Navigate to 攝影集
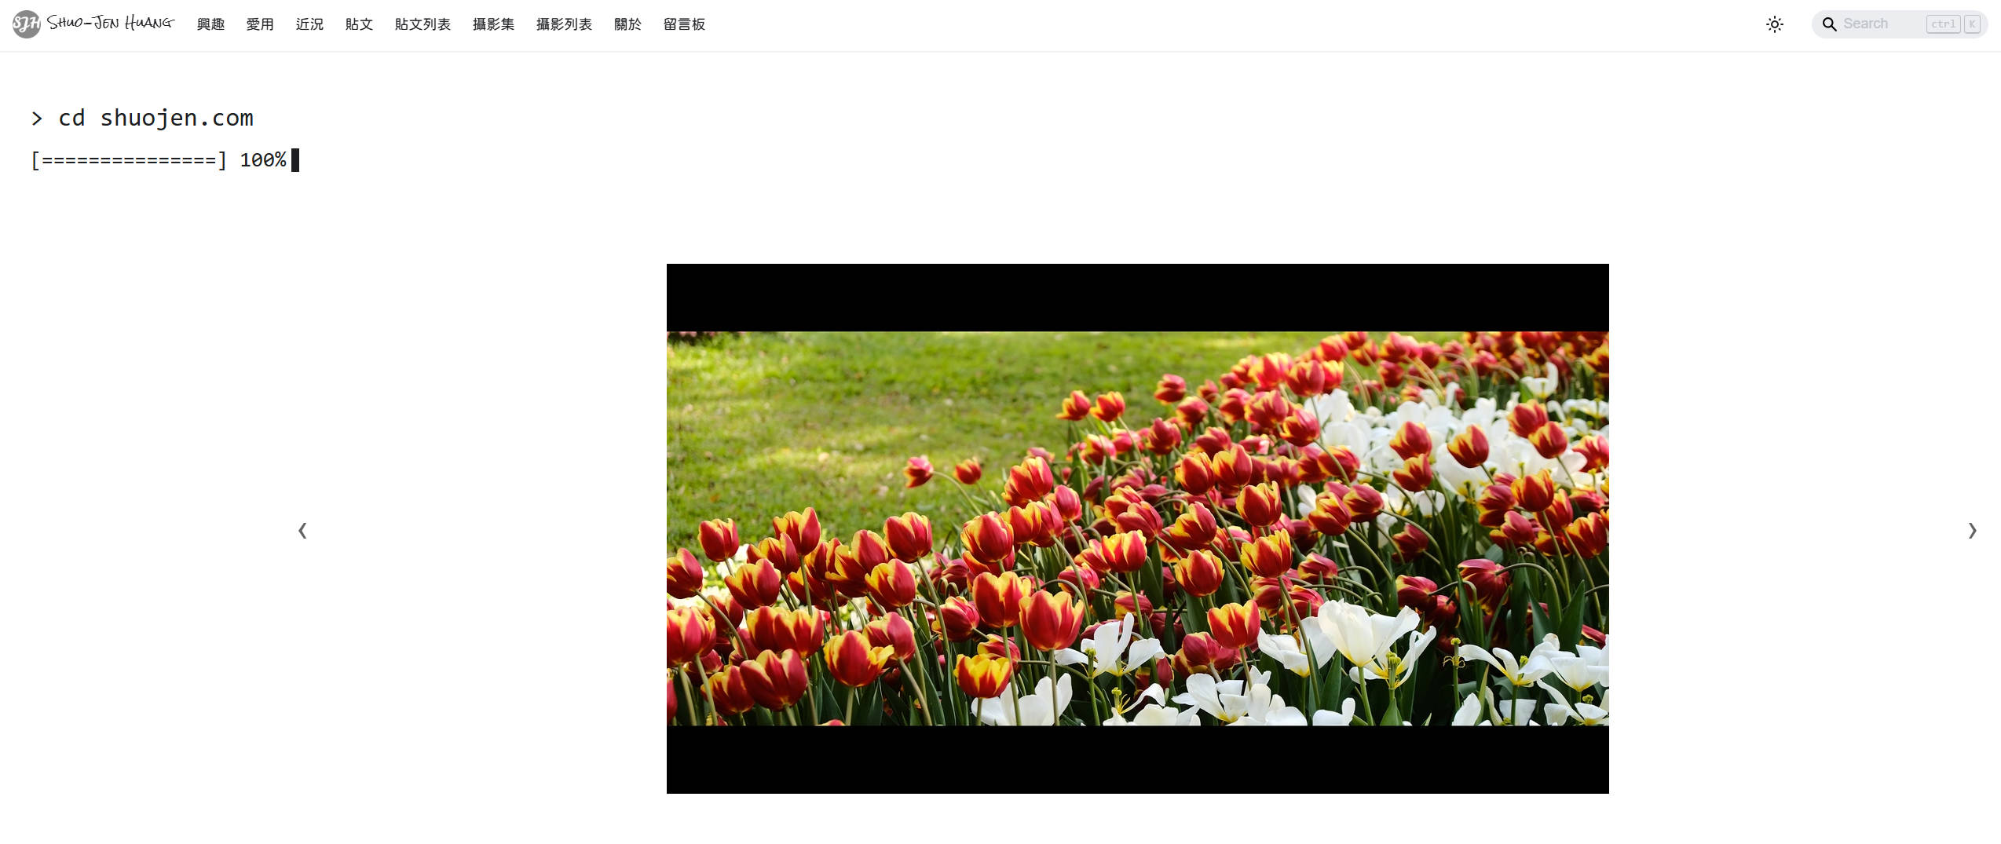Screen dimensions: 2001x844 coord(493,24)
